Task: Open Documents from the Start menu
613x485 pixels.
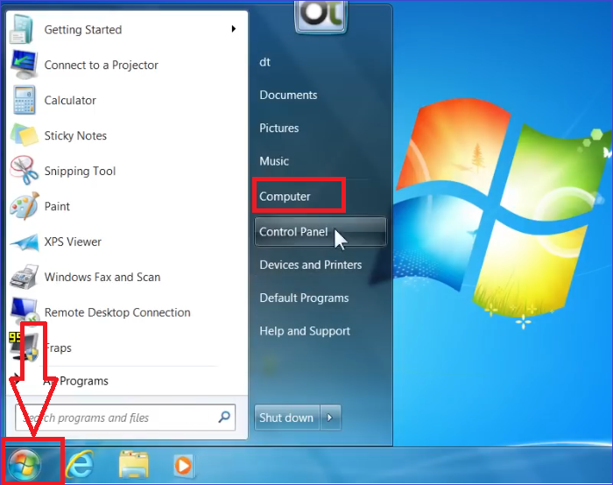Action: tap(288, 95)
